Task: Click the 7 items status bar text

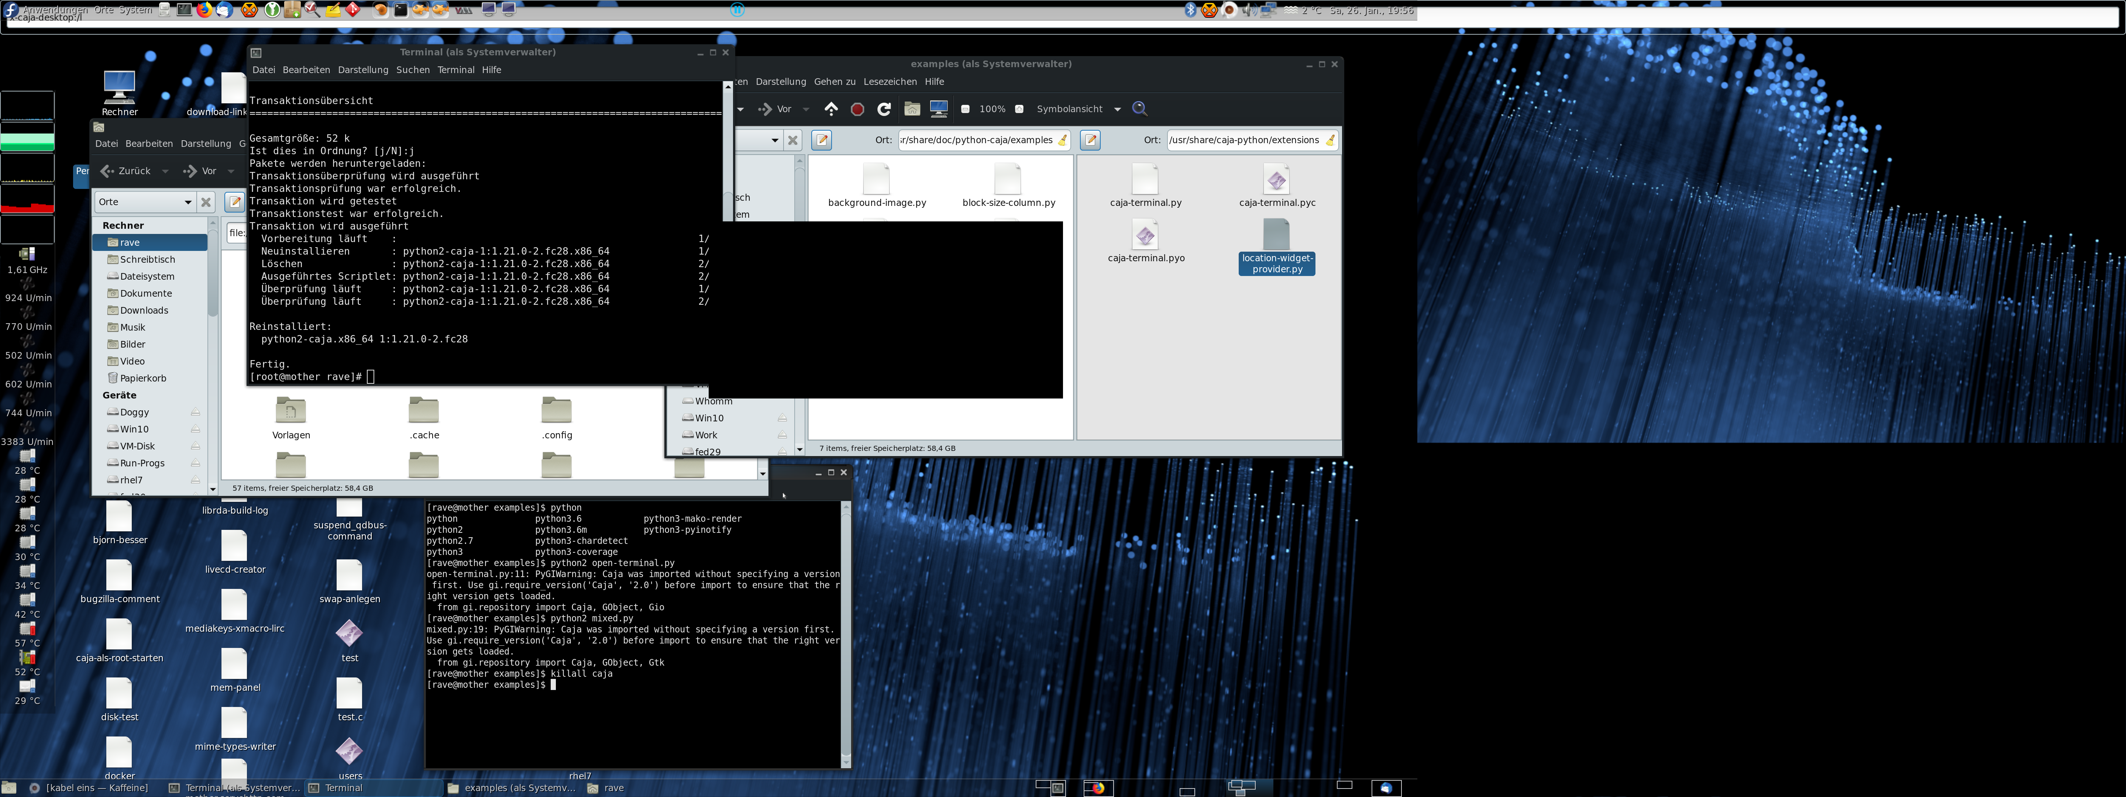Action: 887,448
